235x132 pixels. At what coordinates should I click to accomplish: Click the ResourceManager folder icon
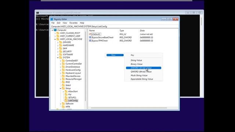pyautogui.click(x=64, y=79)
